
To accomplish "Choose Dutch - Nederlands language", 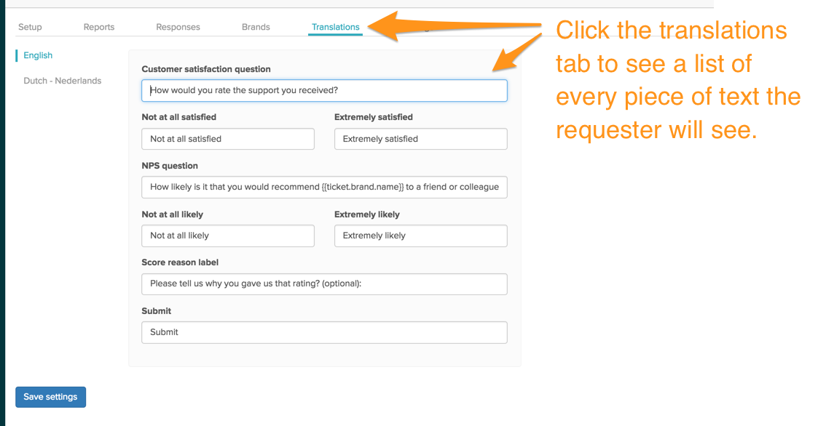I will [x=63, y=81].
